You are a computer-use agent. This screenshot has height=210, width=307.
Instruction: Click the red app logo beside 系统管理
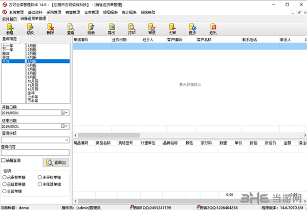[5, 12]
